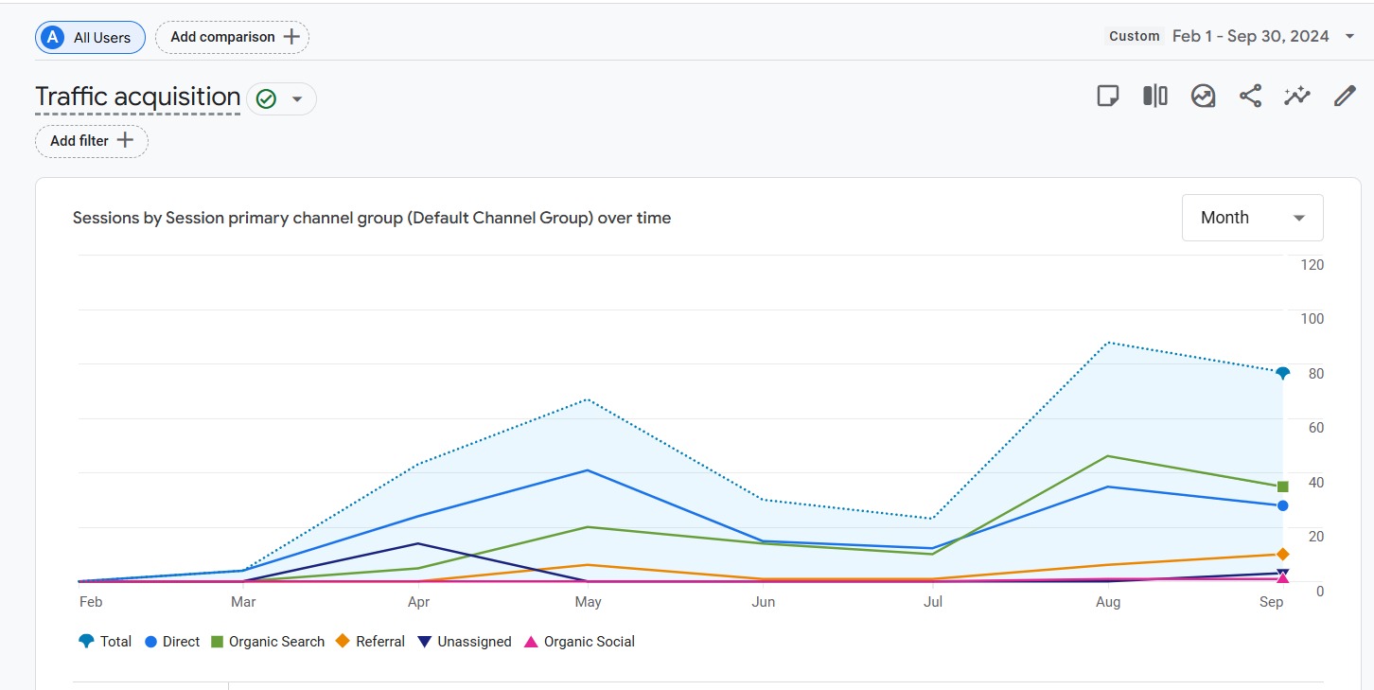Click the Add filter button
This screenshot has width=1374, height=690.
[92, 141]
